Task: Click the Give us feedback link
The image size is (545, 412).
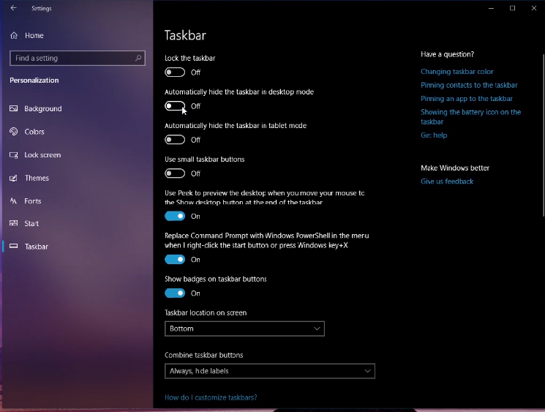Action: pos(447,181)
